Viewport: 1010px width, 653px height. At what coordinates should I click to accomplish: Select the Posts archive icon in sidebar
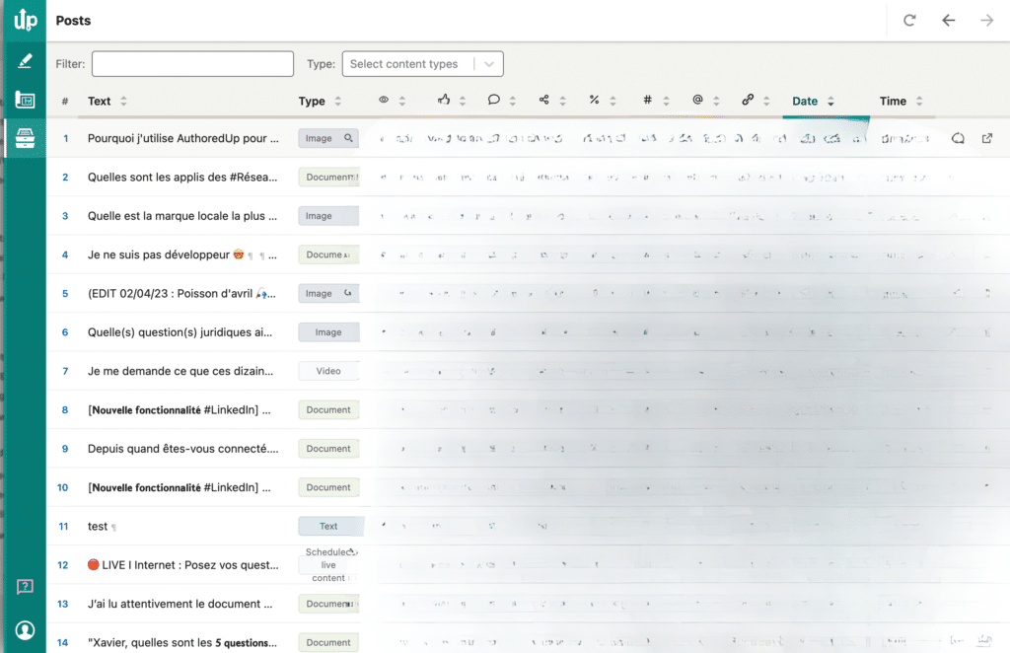pos(25,139)
